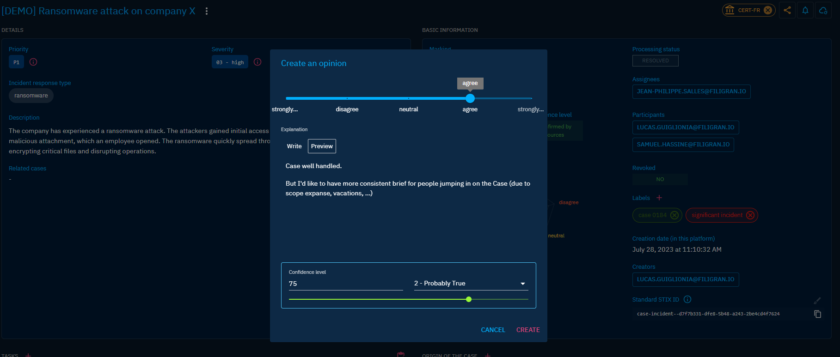Copy the Standard STIX ID
The width and height of the screenshot is (840, 357).
[x=817, y=314]
